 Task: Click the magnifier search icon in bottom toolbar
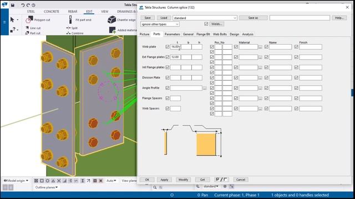pos(155,187)
